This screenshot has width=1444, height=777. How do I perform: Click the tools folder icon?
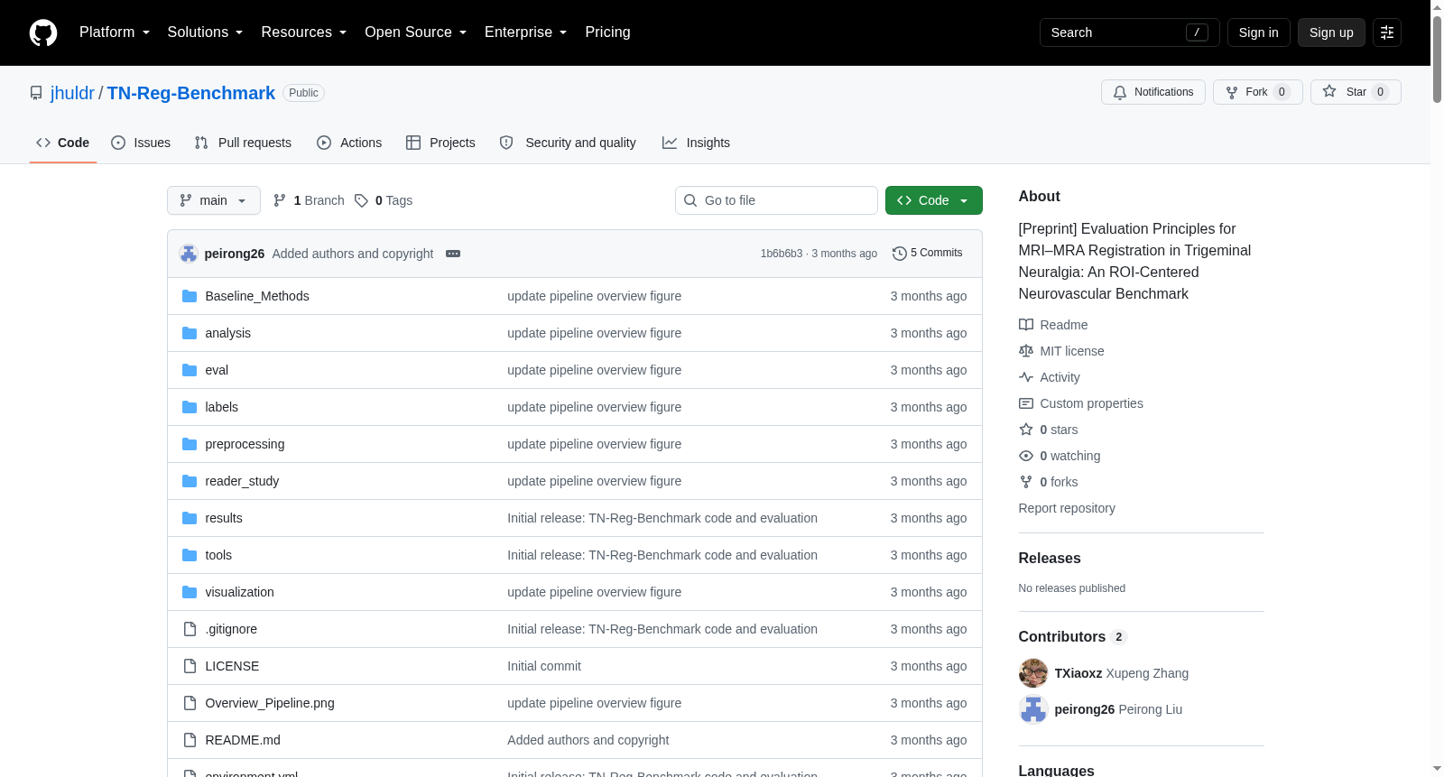[x=190, y=555]
